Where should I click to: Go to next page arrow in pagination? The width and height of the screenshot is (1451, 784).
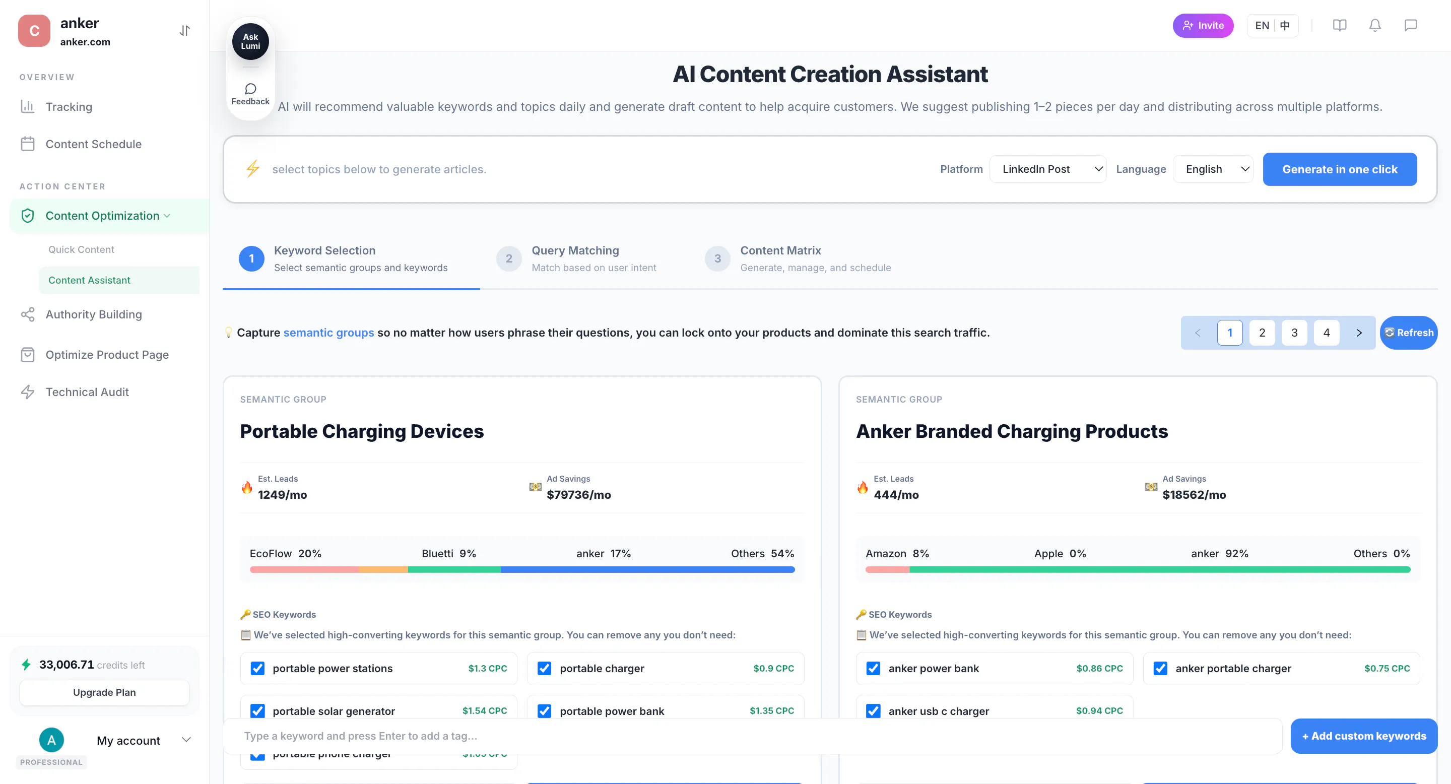[x=1359, y=333]
